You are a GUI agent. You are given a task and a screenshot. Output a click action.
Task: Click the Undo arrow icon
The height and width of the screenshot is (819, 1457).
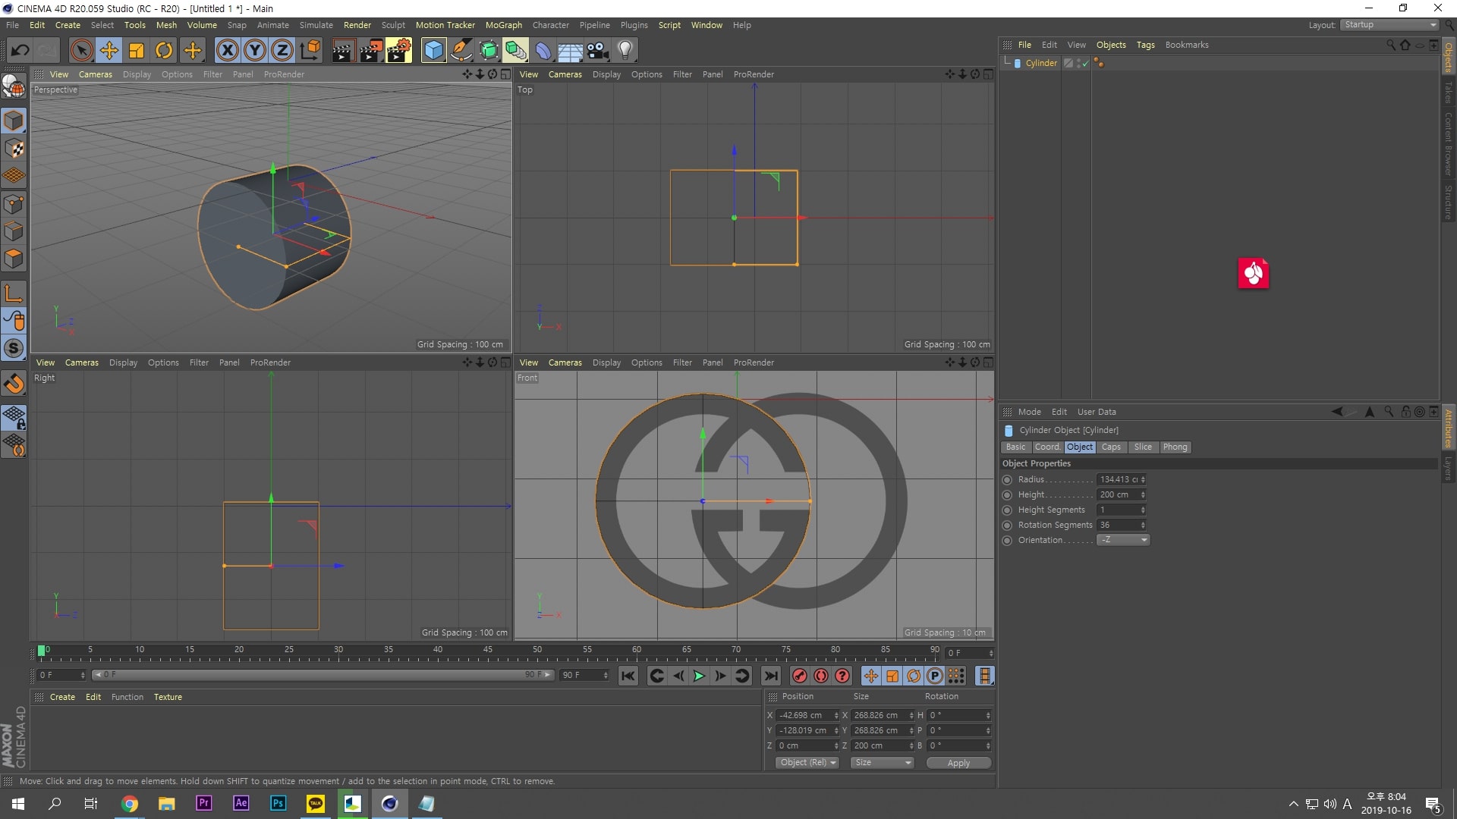click(20, 51)
